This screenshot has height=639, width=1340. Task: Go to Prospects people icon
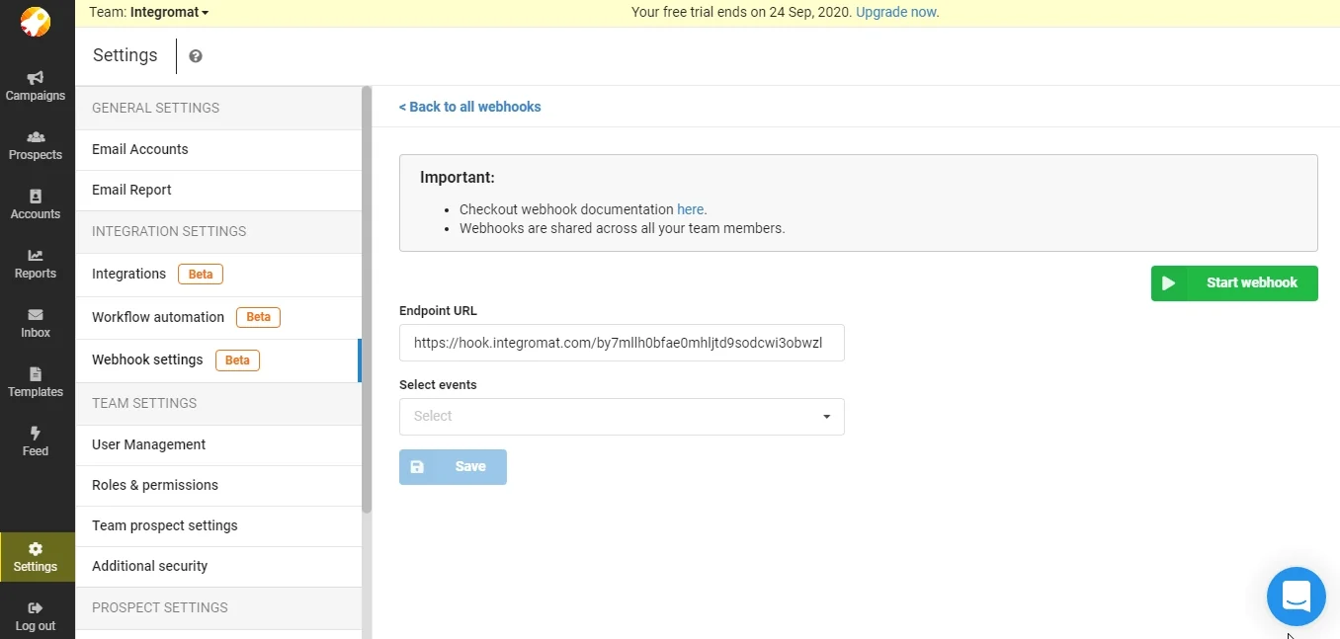click(36, 137)
